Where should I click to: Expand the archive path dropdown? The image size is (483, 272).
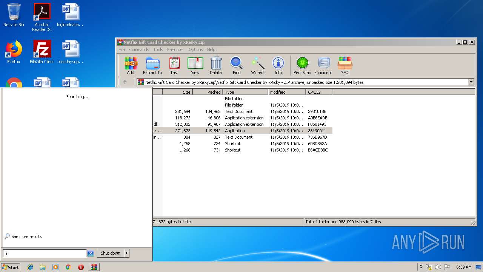(x=471, y=82)
